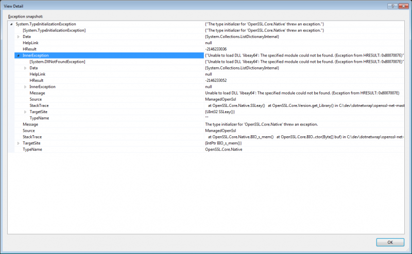Select the first HelpLink row with null

click(30, 43)
